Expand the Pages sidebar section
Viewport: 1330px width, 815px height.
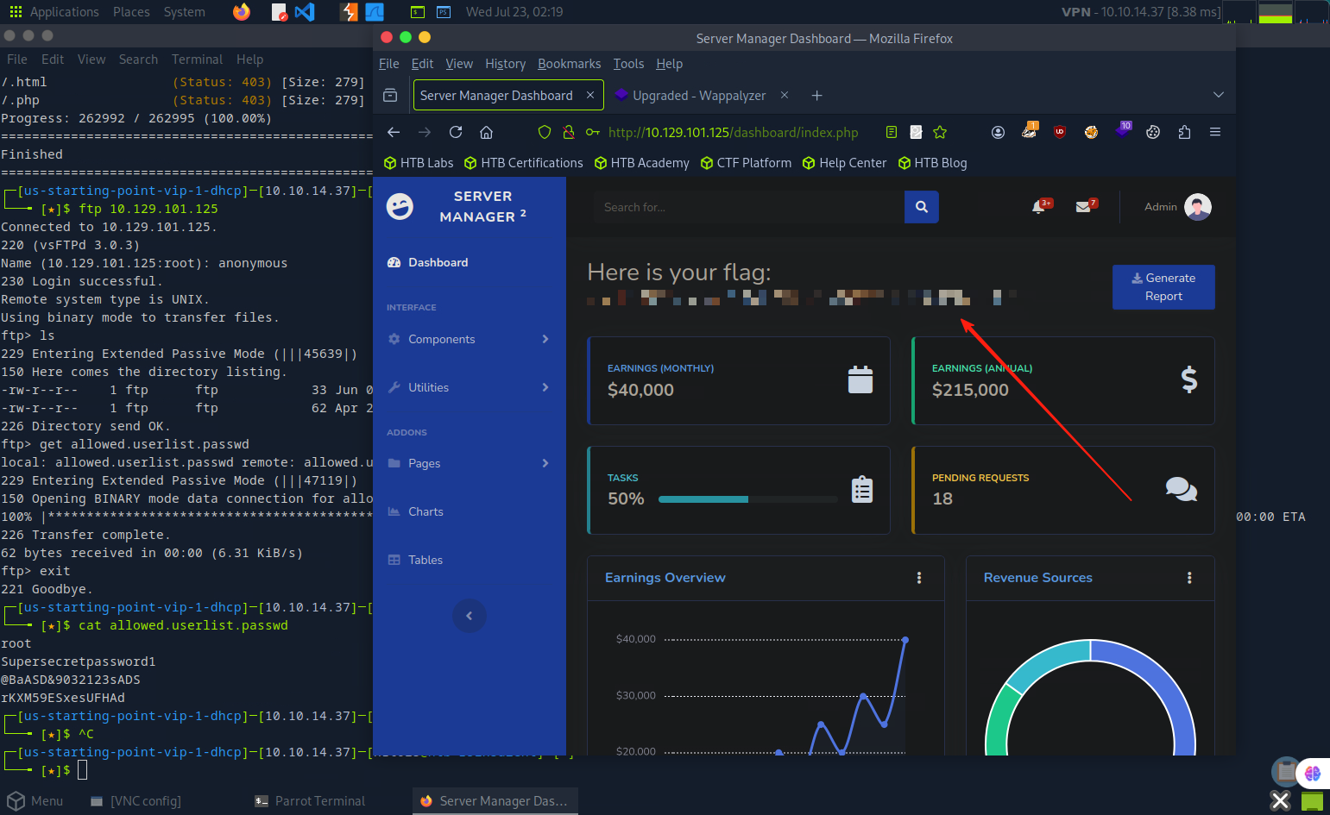click(469, 463)
